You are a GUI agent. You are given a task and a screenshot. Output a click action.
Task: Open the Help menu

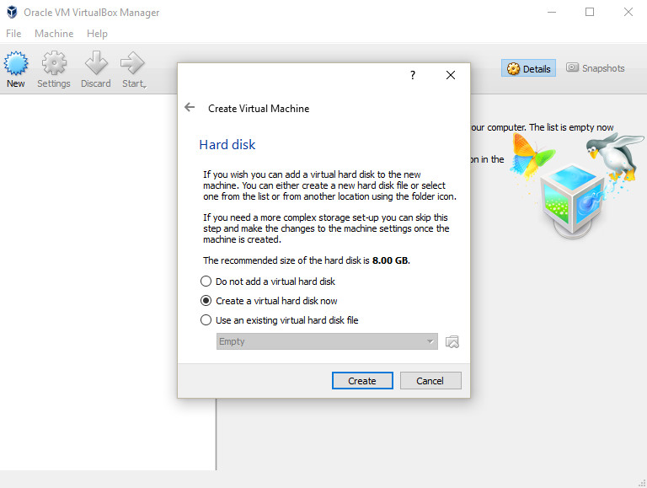(x=97, y=34)
